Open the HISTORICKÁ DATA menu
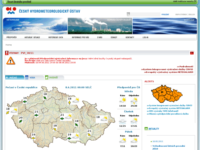This screenshot has width=200, height=150. pos(56,37)
